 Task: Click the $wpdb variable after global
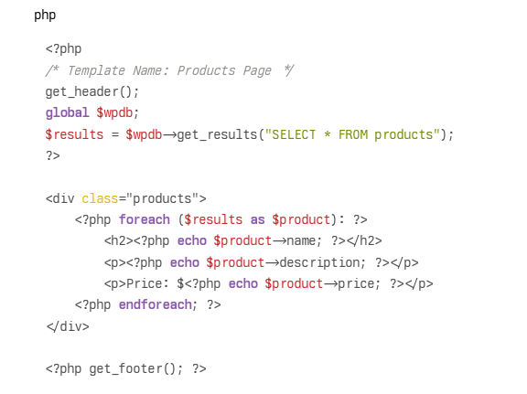point(114,112)
